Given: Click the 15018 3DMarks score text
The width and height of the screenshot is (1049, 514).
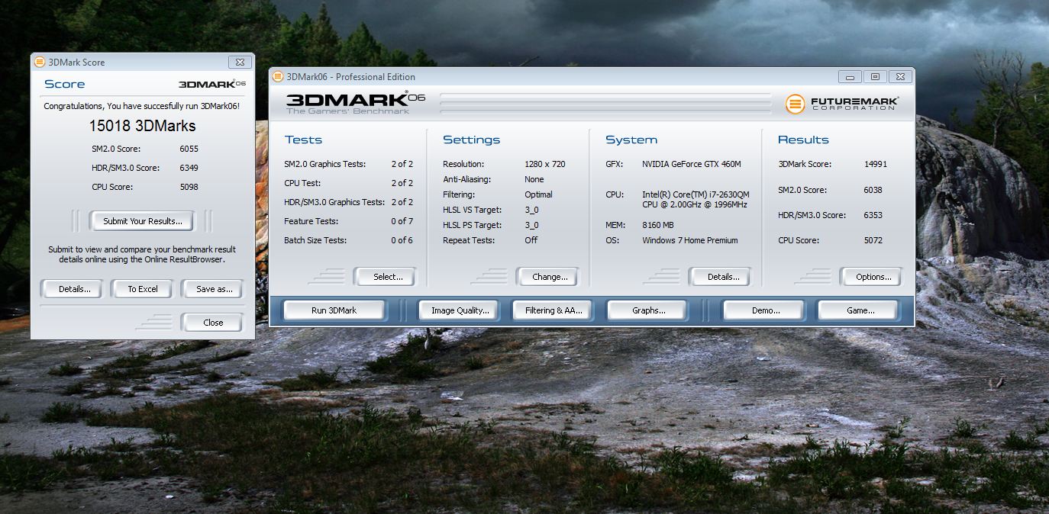Looking at the screenshot, I should [x=142, y=126].
